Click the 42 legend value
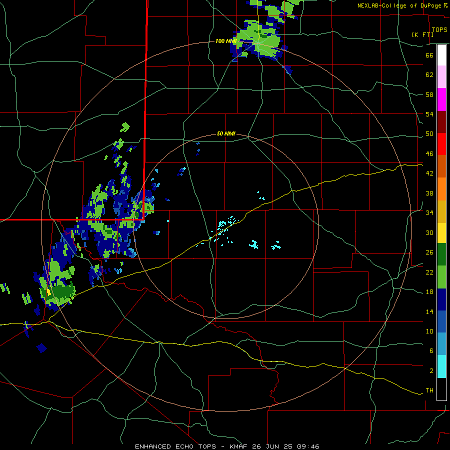Viewport: 450px width, 450px height. pyautogui.click(x=429, y=173)
